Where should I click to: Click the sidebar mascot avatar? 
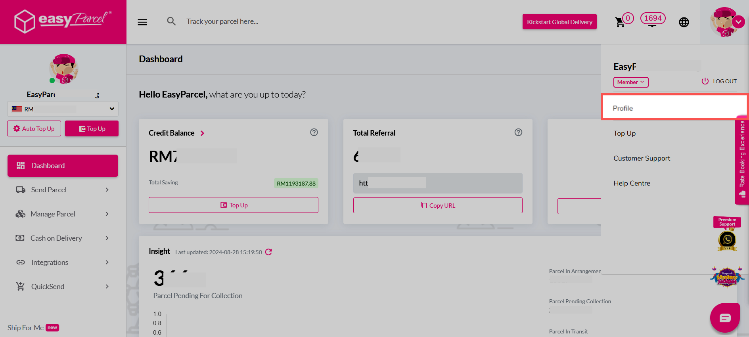[x=64, y=69]
